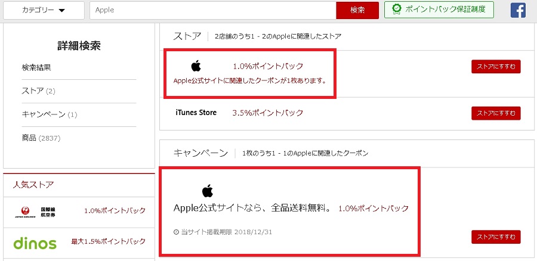Click the 人気ストア heading

click(33, 185)
